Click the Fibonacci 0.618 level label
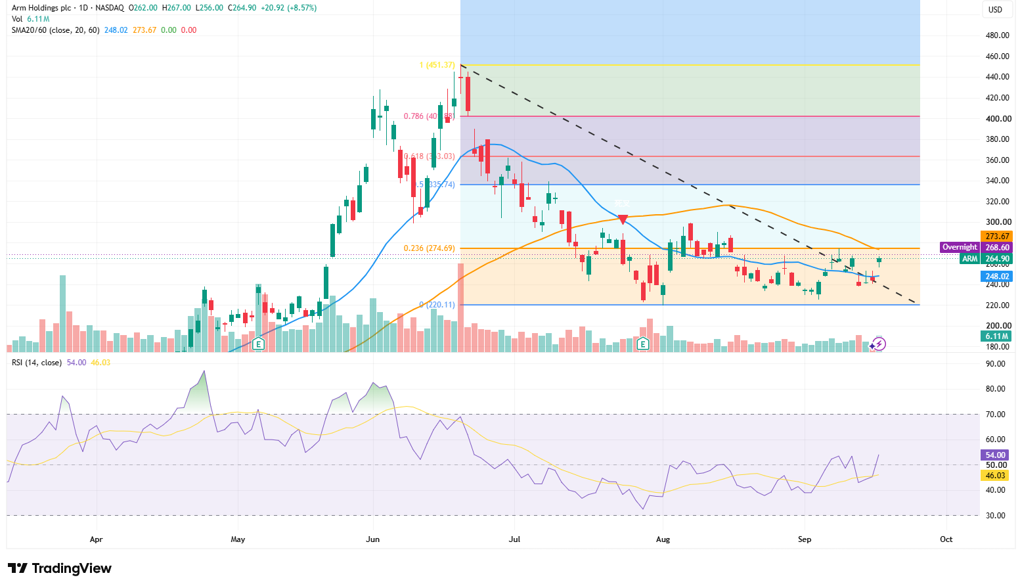This screenshot has width=1020, height=588. coord(429,156)
